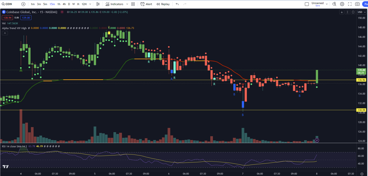Select the 4h timeframe
Viewport: 368px width, 176px height.
(x=64, y=4)
